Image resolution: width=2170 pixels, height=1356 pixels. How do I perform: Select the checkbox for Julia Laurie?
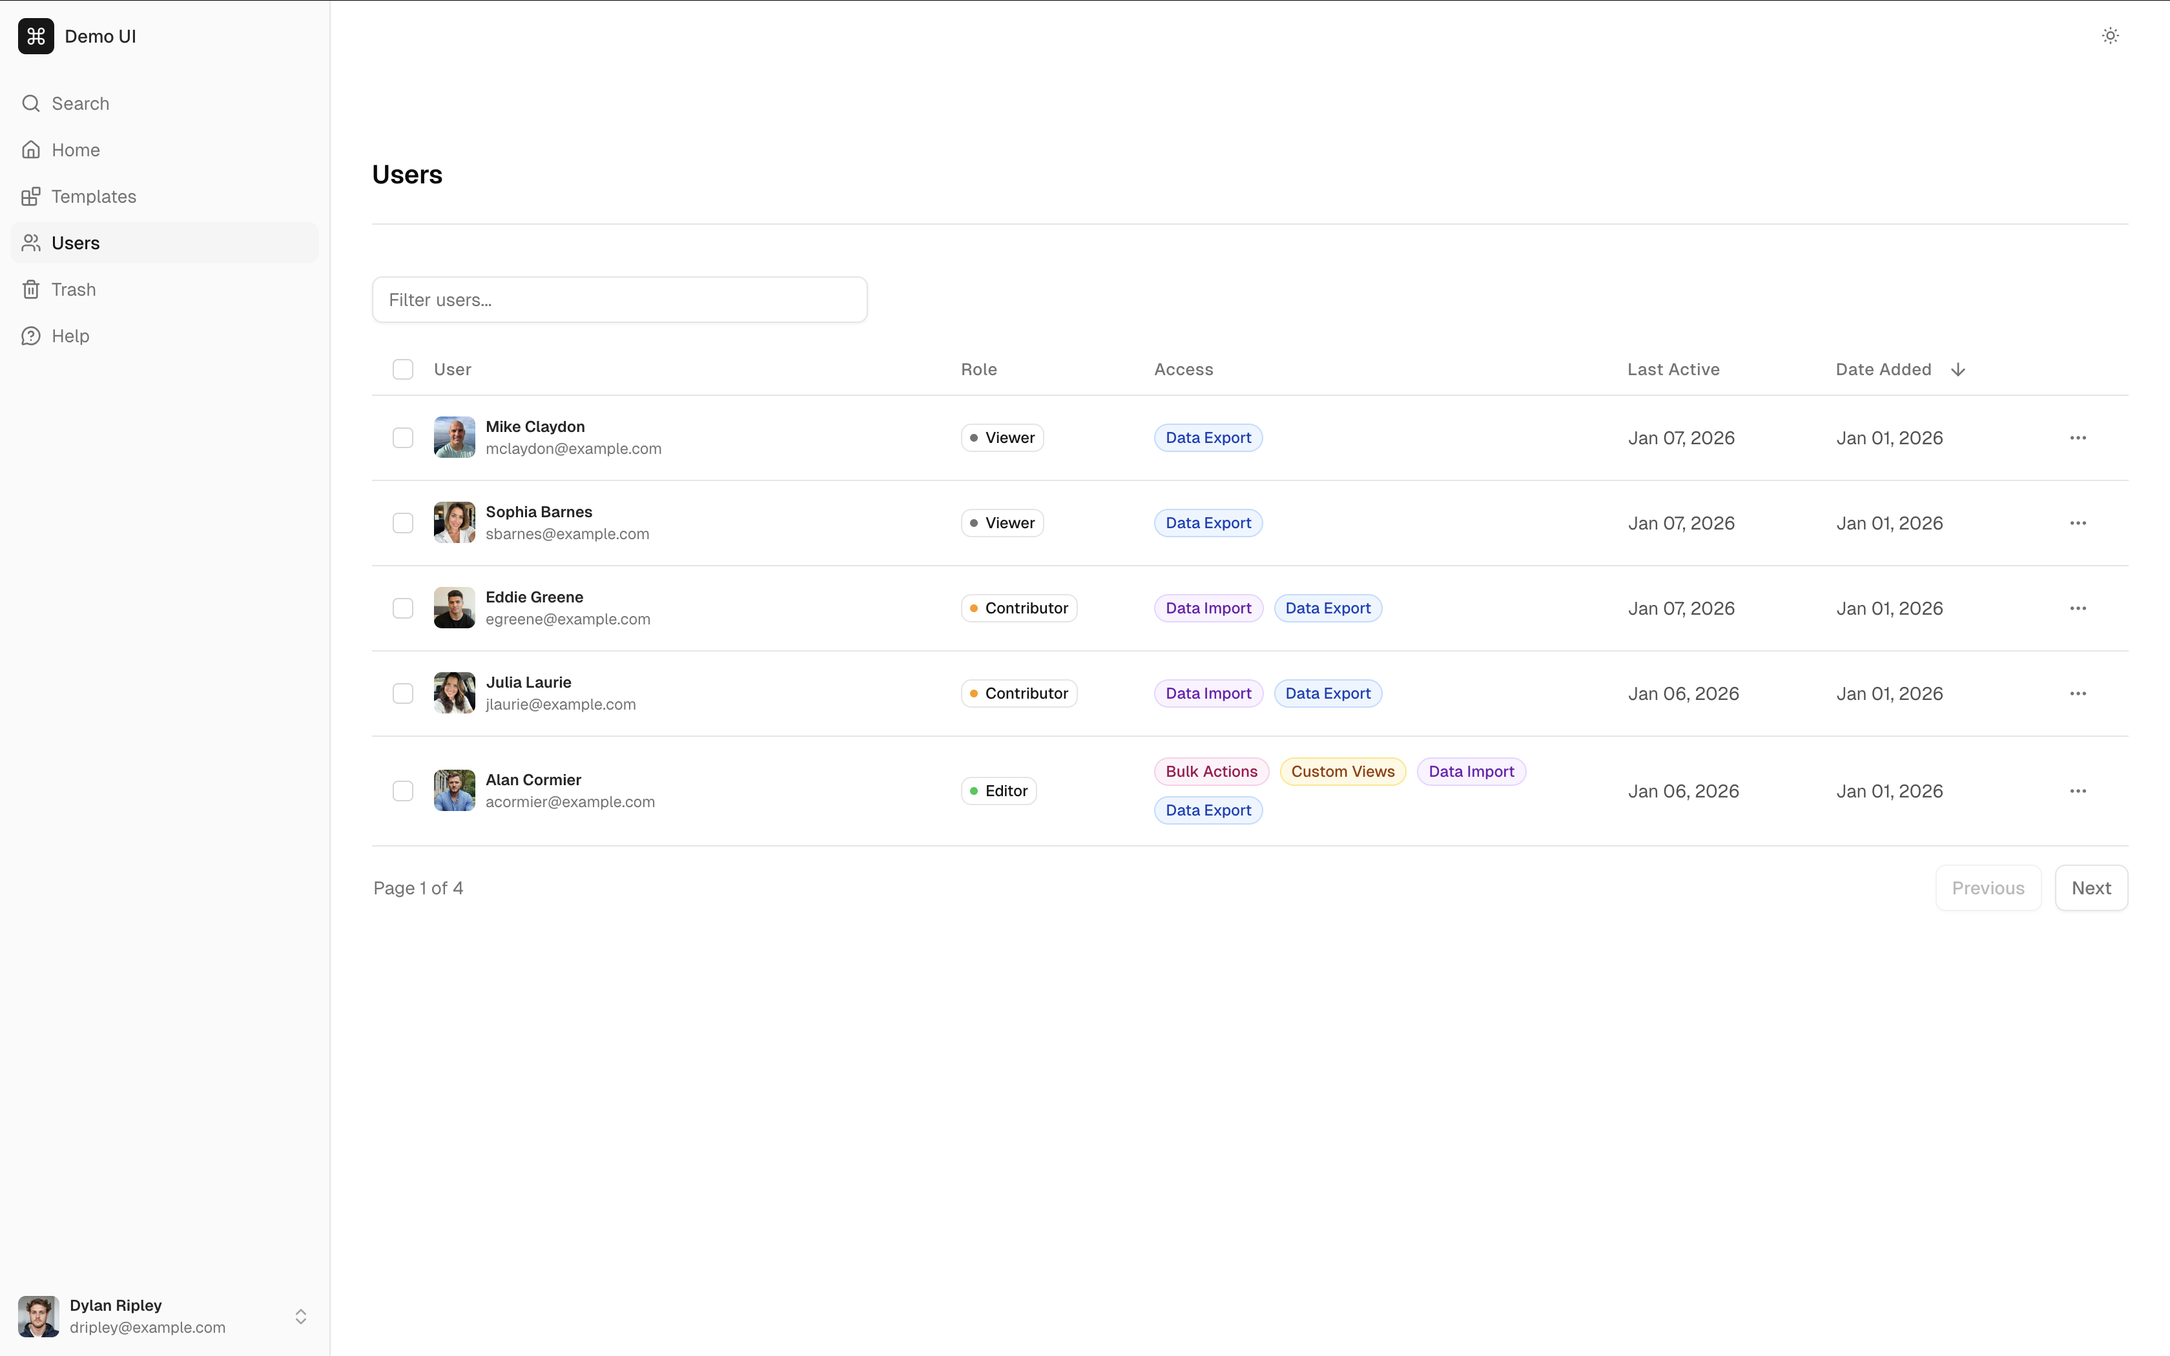[402, 693]
